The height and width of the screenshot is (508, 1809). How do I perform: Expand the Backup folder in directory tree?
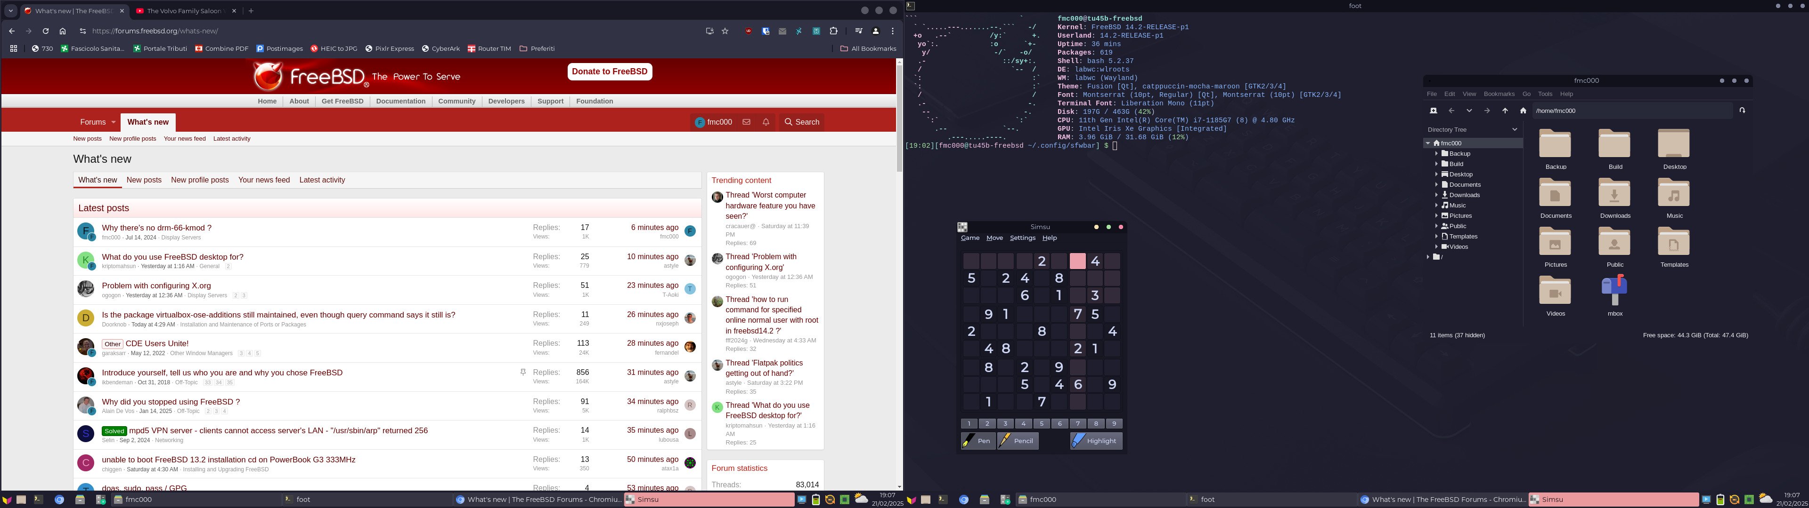tap(1437, 154)
